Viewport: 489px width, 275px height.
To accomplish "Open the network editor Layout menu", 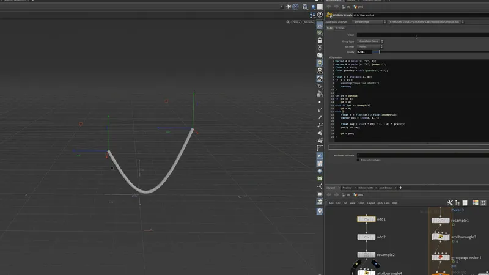I will (371, 203).
